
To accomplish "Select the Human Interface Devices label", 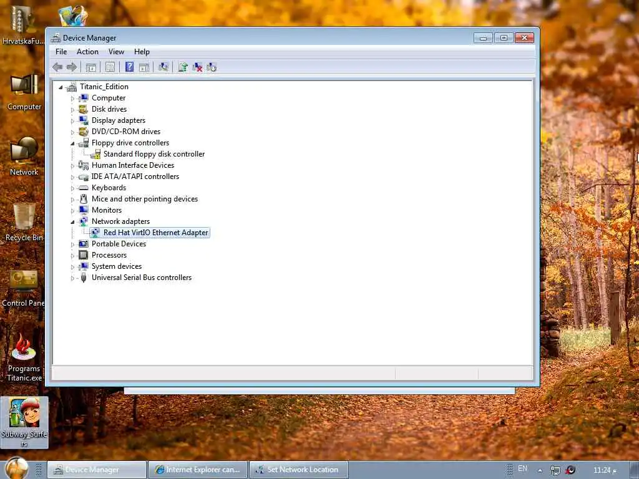I will click(133, 165).
